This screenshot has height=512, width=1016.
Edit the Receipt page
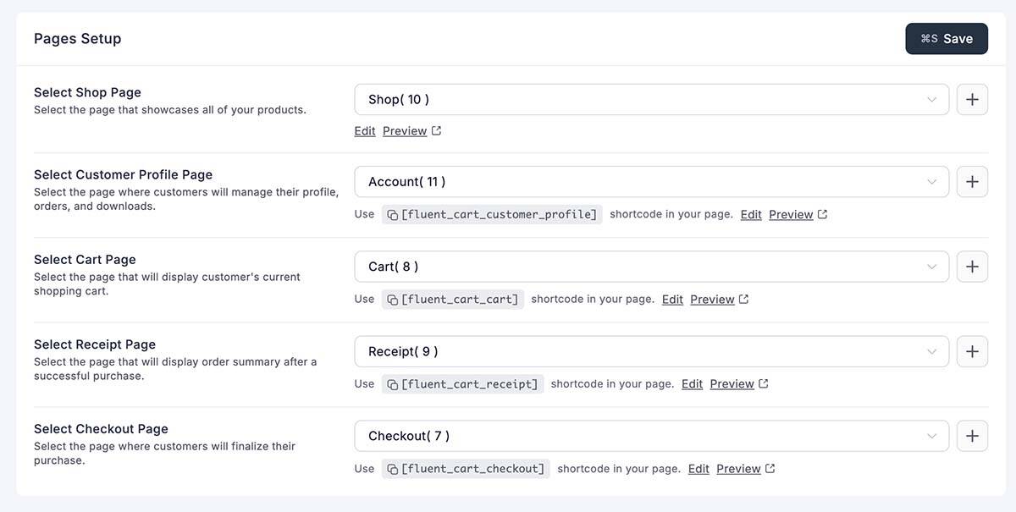692,383
